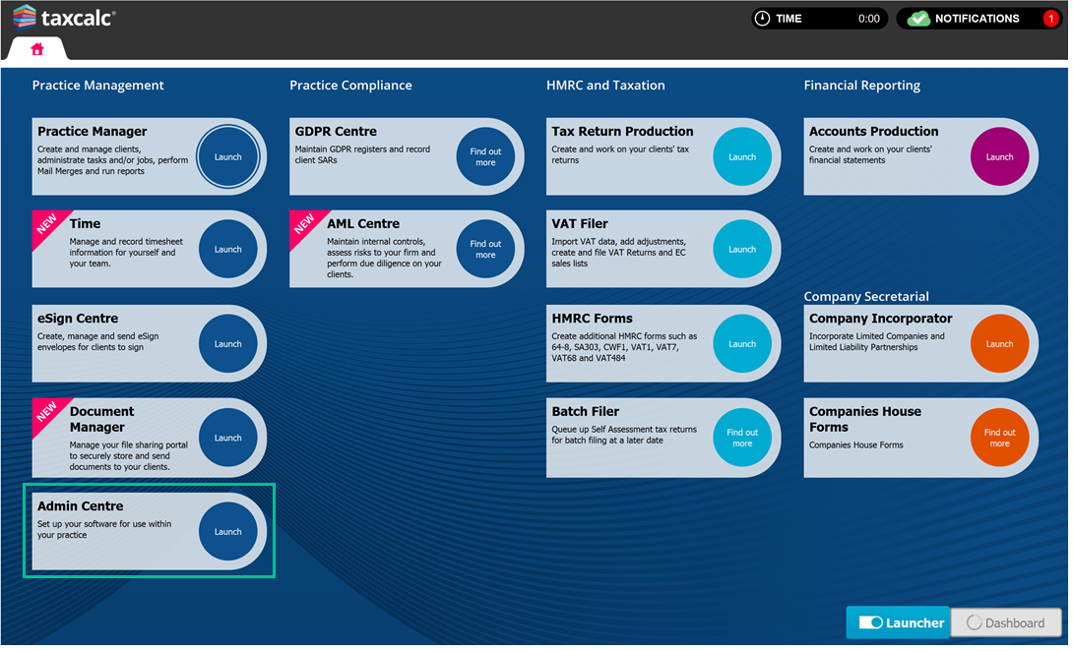The image size is (1073, 651).
Task: Launch VAT Filer
Action: [742, 250]
